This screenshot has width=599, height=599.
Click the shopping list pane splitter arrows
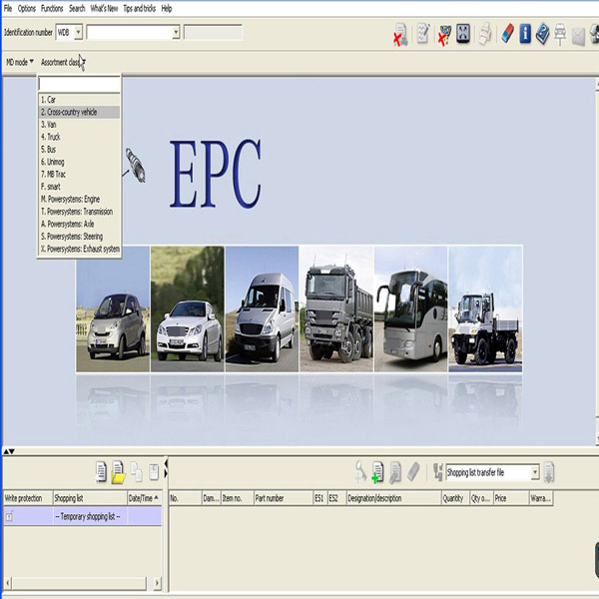click(166, 469)
